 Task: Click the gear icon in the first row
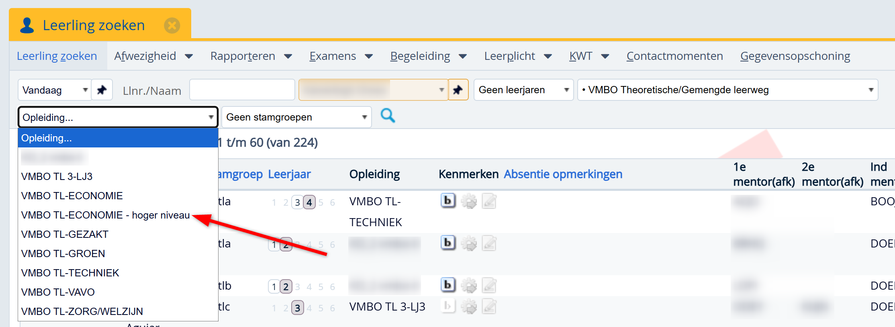468,201
